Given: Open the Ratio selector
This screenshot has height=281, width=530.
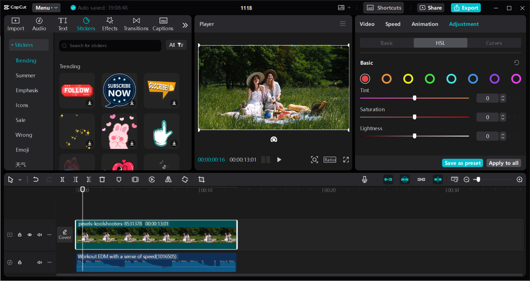Looking at the screenshot, I should click(330, 160).
